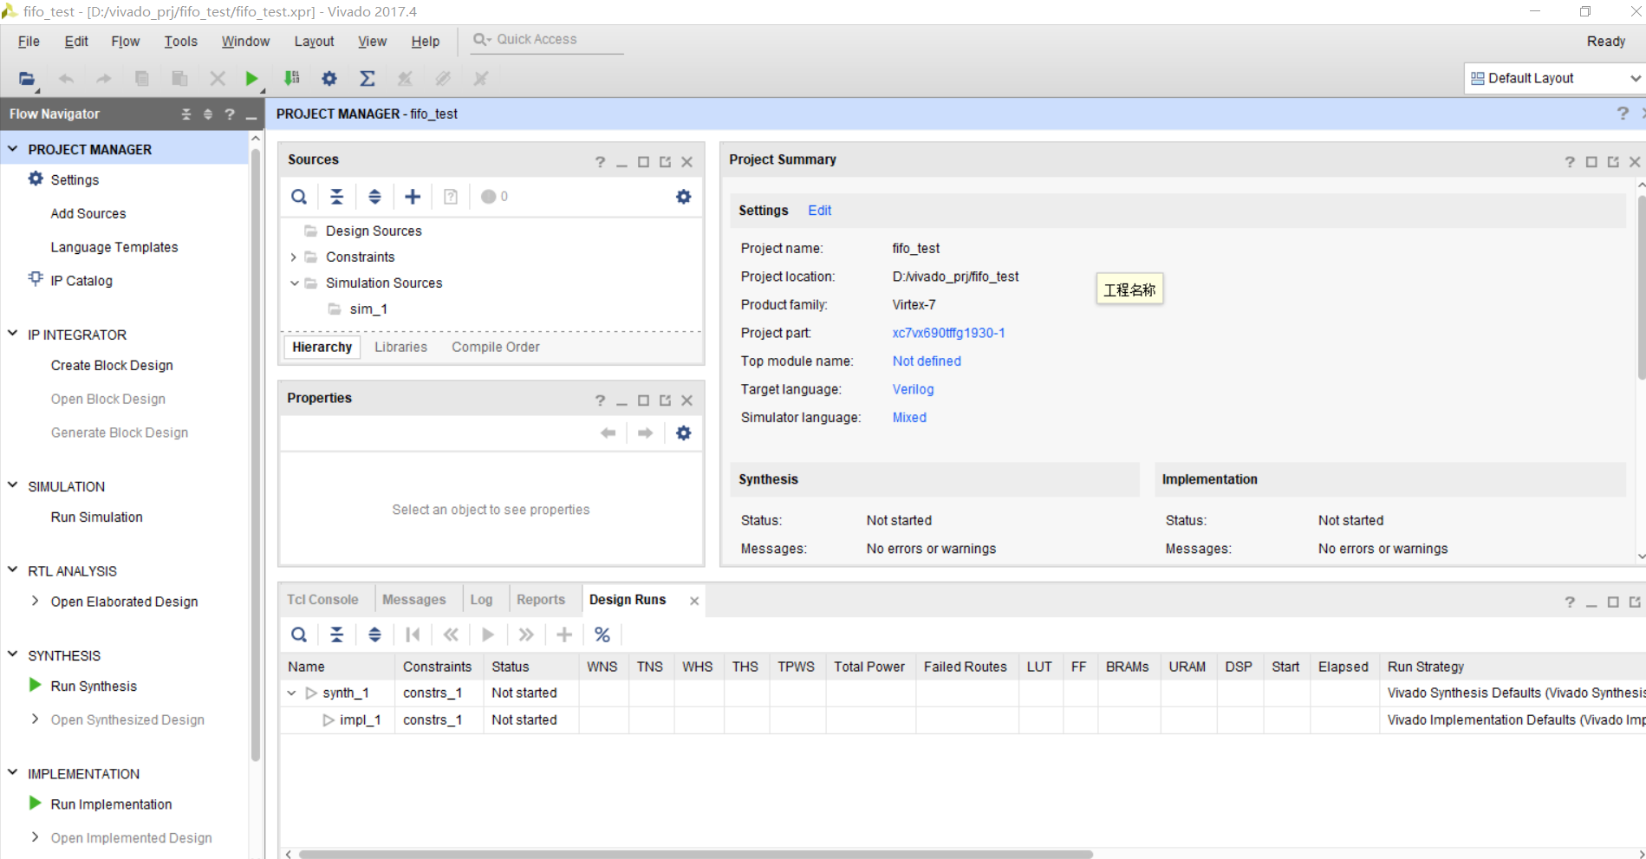Switch to Libraries tab in Sources
Viewport: 1646px width, 859px height.
(x=400, y=347)
